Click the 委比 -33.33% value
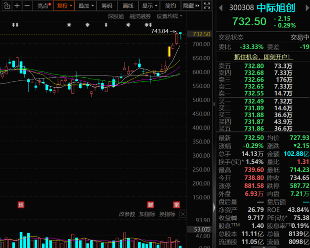This screenshot has width=310, height=248. point(251,47)
